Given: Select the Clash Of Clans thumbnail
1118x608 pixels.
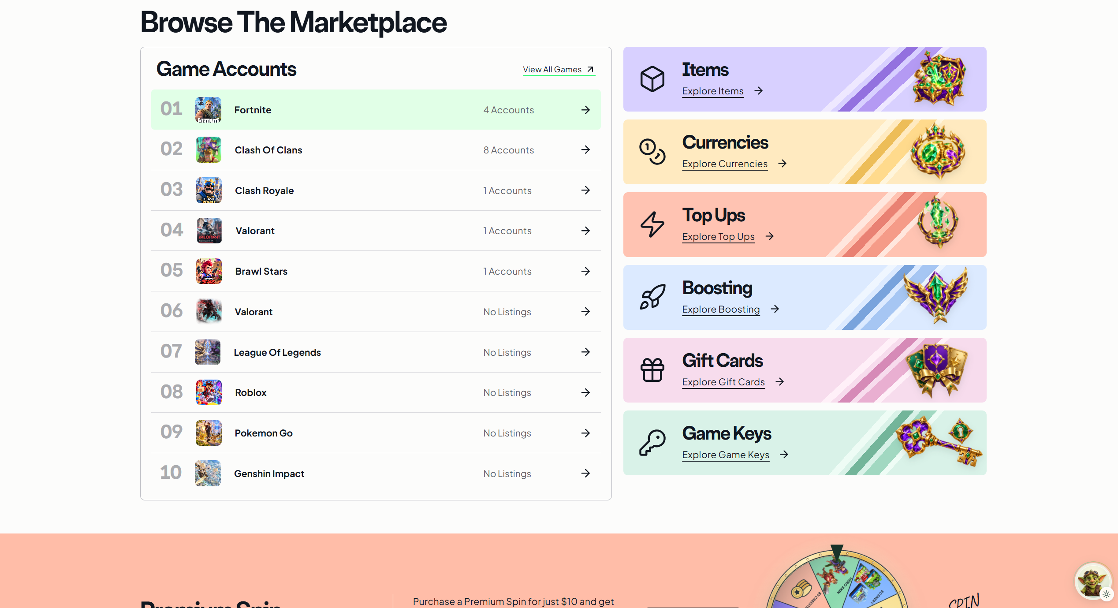Looking at the screenshot, I should [209, 150].
